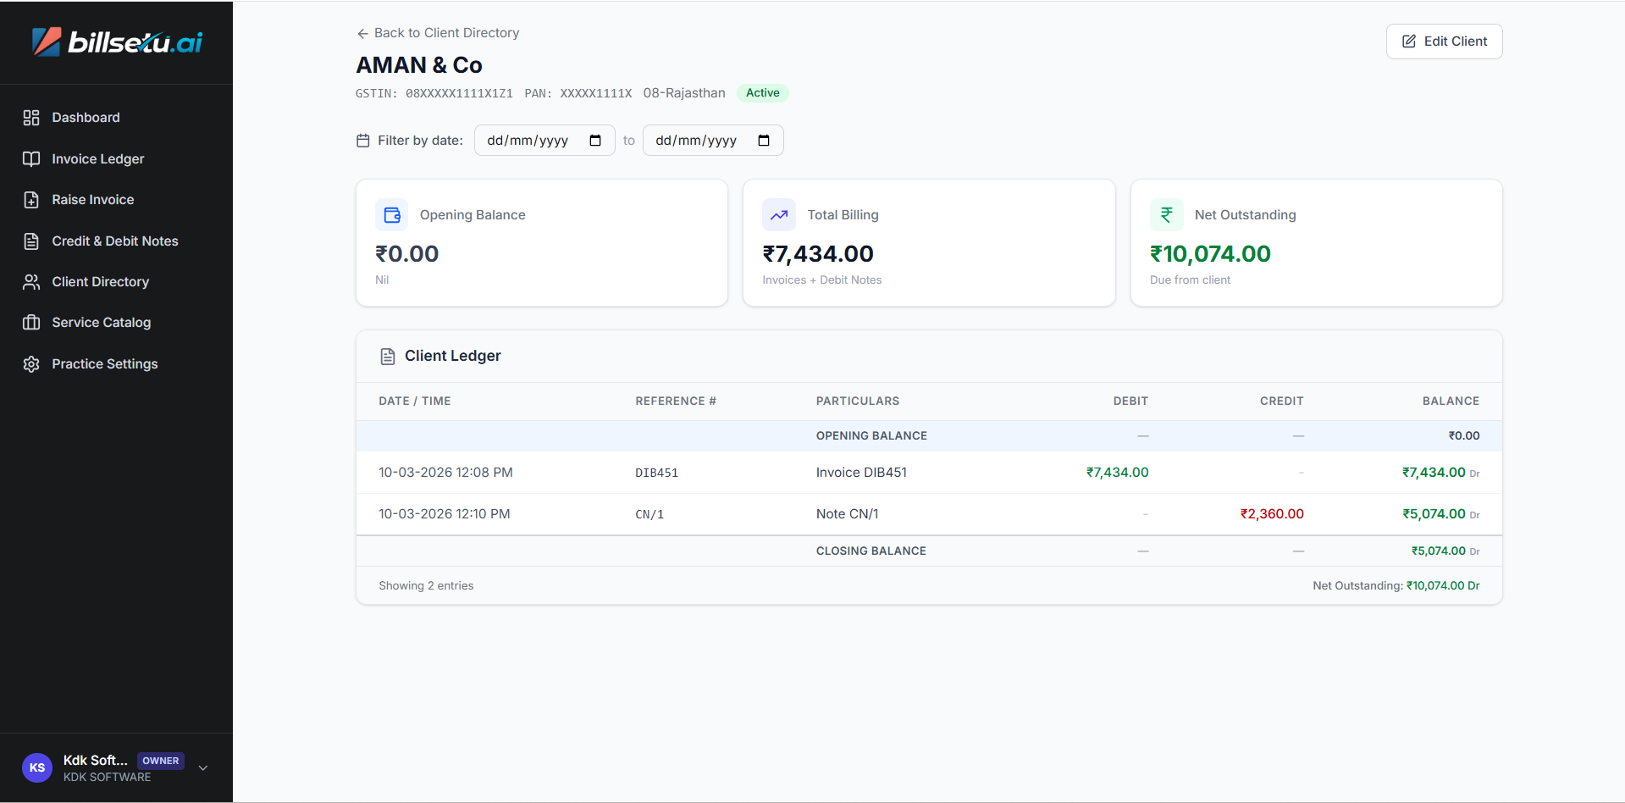Open Dashboard from the grid icon

pyautogui.click(x=31, y=118)
